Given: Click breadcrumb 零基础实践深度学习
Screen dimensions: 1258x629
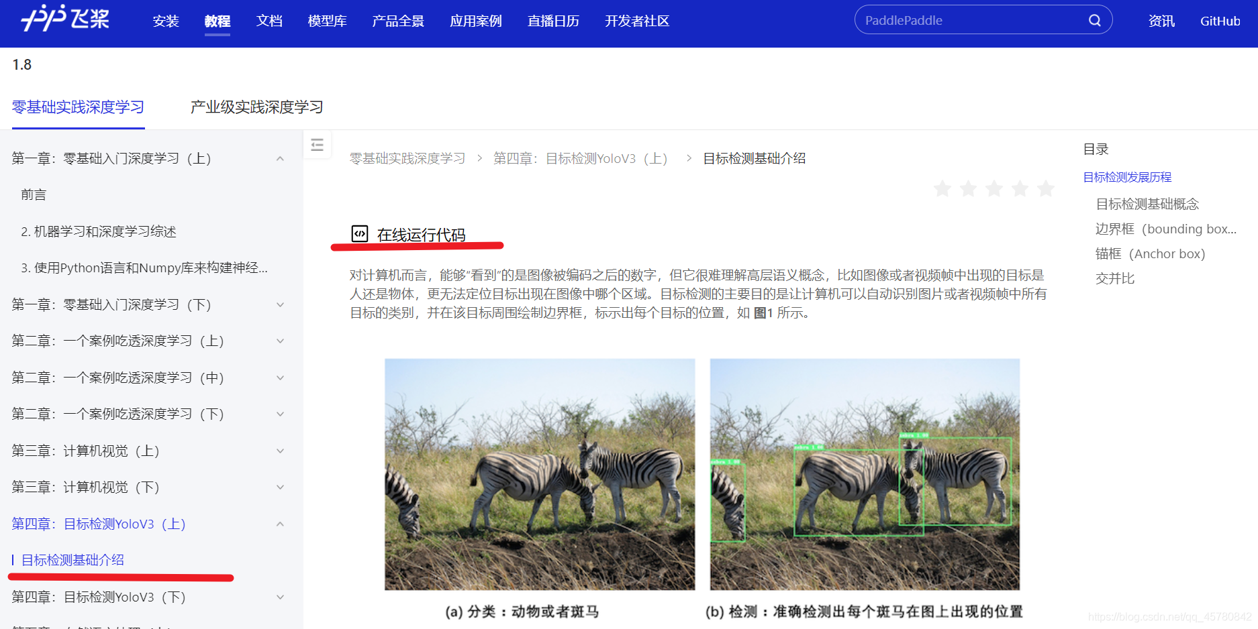Looking at the screenshot, I should click(x=407, y=158).
